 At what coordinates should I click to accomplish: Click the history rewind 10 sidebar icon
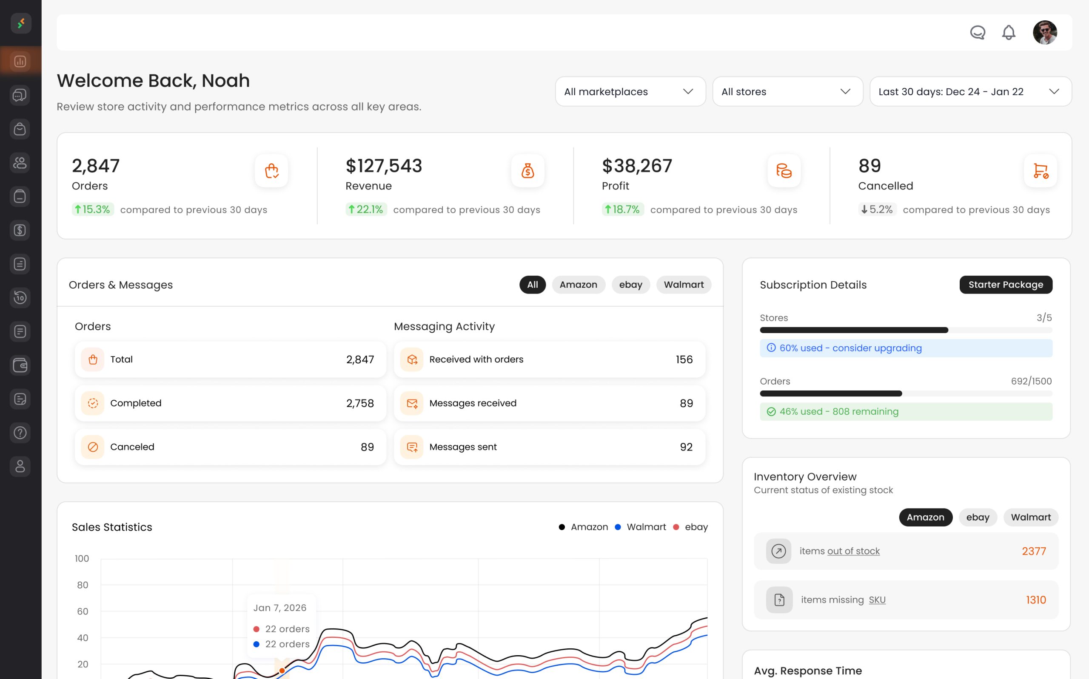tap(20, 297)
